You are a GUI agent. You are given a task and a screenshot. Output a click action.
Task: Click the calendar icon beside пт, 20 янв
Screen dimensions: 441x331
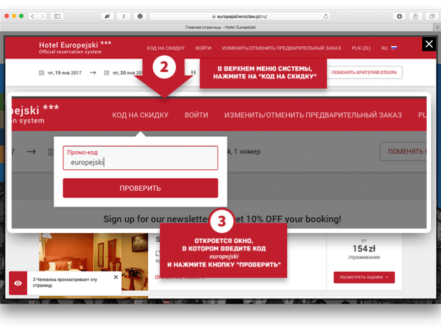(106, 73)
